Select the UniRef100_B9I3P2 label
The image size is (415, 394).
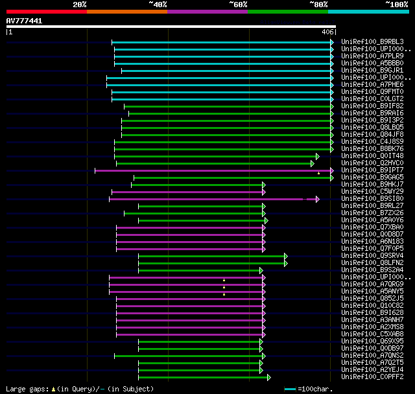click(x=372, y=121)
